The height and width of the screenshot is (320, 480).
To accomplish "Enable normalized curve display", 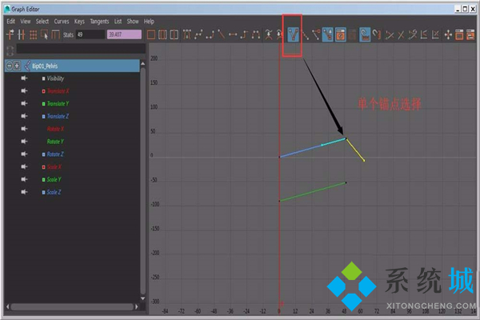I will tap(390, 34).
